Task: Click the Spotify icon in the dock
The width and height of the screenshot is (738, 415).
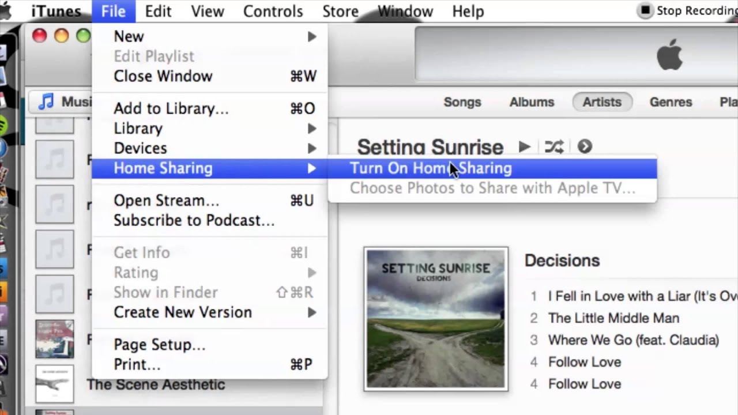Action: click(x=2, y=124)
